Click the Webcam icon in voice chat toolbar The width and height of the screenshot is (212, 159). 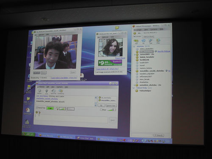(39, 91)
